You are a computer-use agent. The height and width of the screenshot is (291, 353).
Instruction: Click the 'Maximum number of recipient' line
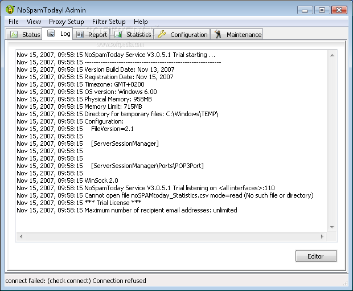(127, 210)
